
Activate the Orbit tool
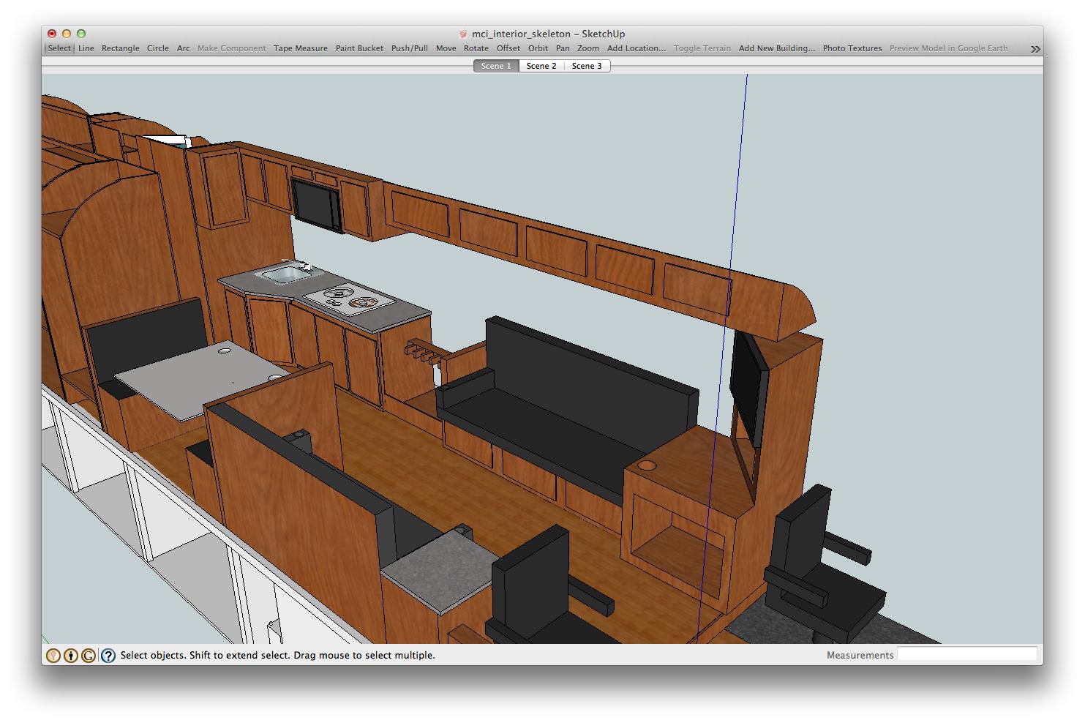pos(538,48)
